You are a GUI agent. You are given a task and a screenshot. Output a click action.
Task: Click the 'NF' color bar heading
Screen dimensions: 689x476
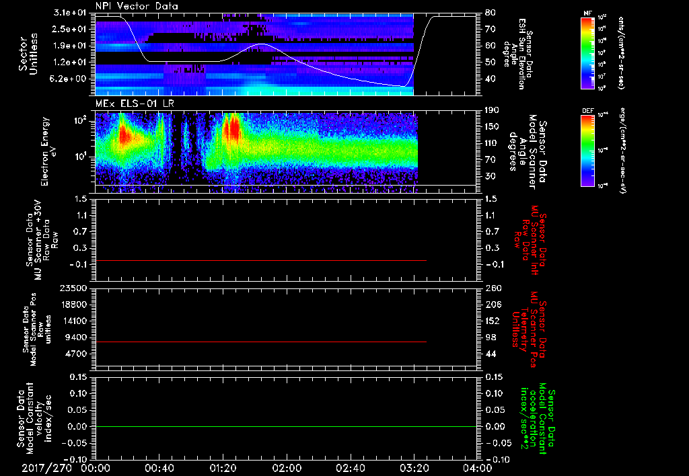(x=587, y=13)
